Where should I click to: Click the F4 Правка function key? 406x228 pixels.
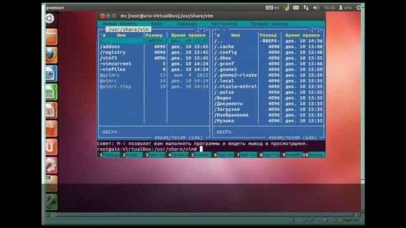(178, 155)
